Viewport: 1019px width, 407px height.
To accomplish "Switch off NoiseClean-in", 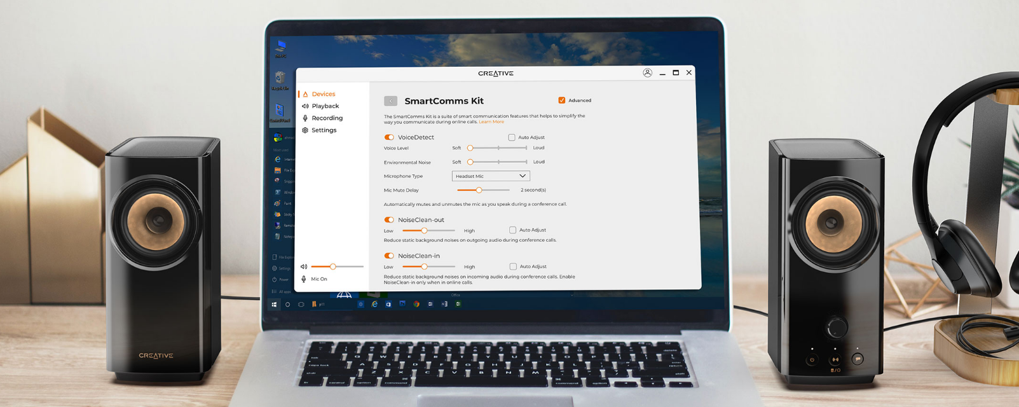I will point(389,256).
